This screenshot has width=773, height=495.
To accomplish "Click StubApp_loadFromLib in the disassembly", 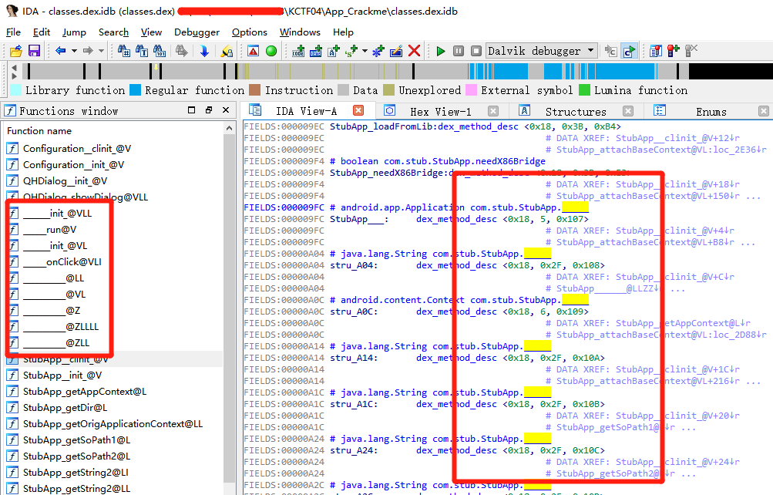I will 381,126.
